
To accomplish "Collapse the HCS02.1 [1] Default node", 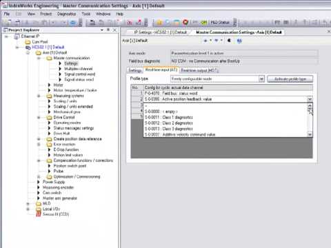I will click(x=17, y=48).
